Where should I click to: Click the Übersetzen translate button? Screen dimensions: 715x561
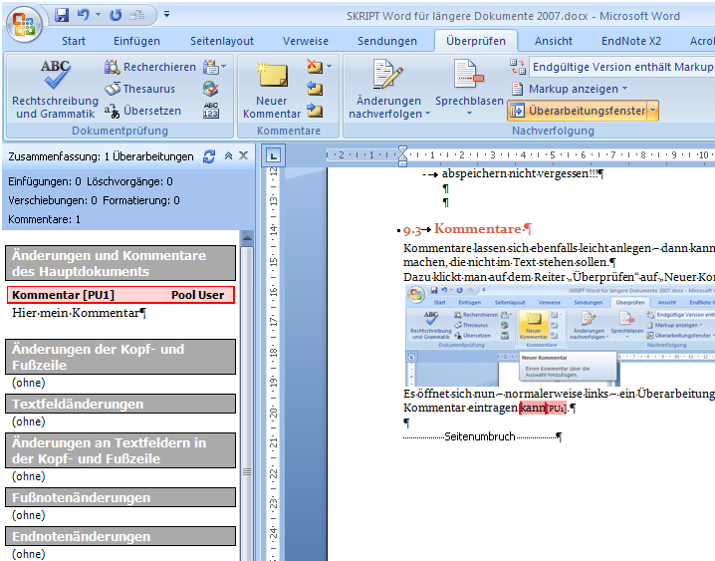pyautogui.click(x=142, y=111)
